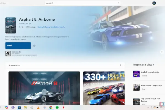Open the 330+ cars screenshot
This screenshot has width=165, height=110.
click(x=104, y=88)
